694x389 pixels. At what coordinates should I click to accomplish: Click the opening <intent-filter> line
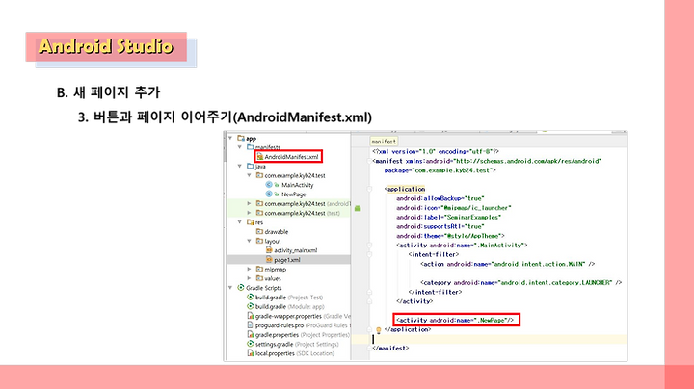point(434,254)
